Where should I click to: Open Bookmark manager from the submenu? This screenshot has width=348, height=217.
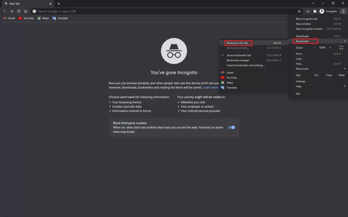coord(254,60)
